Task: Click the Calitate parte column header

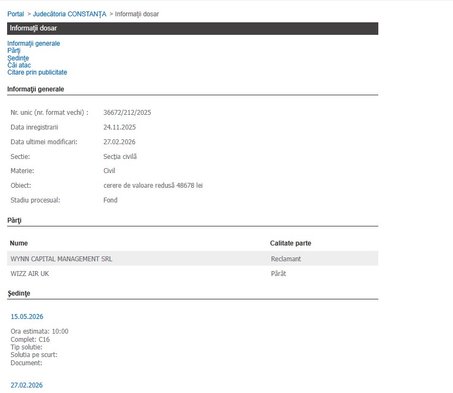Action: pos(291,243)
